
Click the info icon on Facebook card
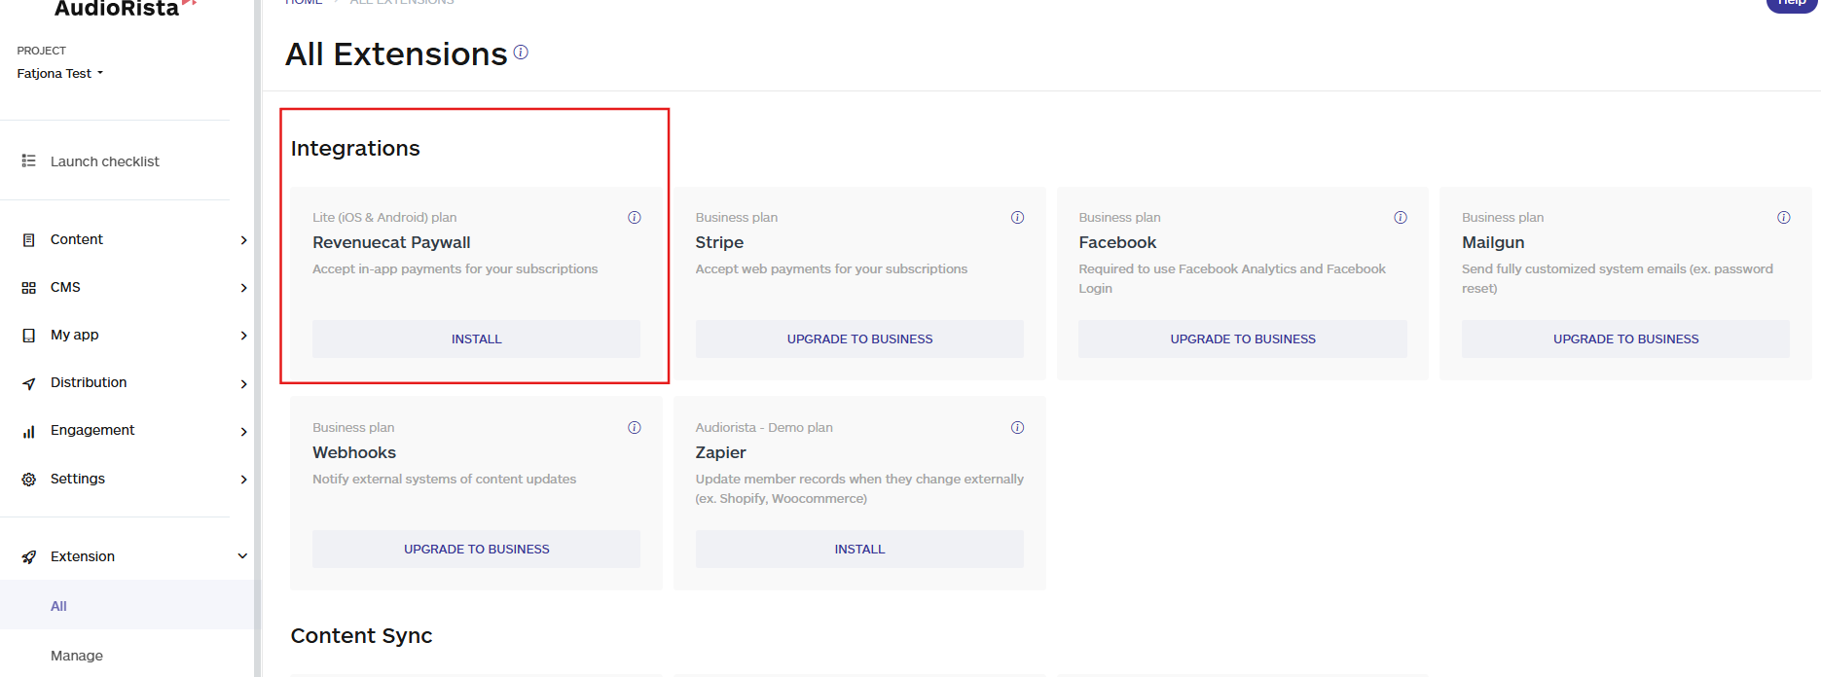pyautogui.click(x=1400, y=218)
